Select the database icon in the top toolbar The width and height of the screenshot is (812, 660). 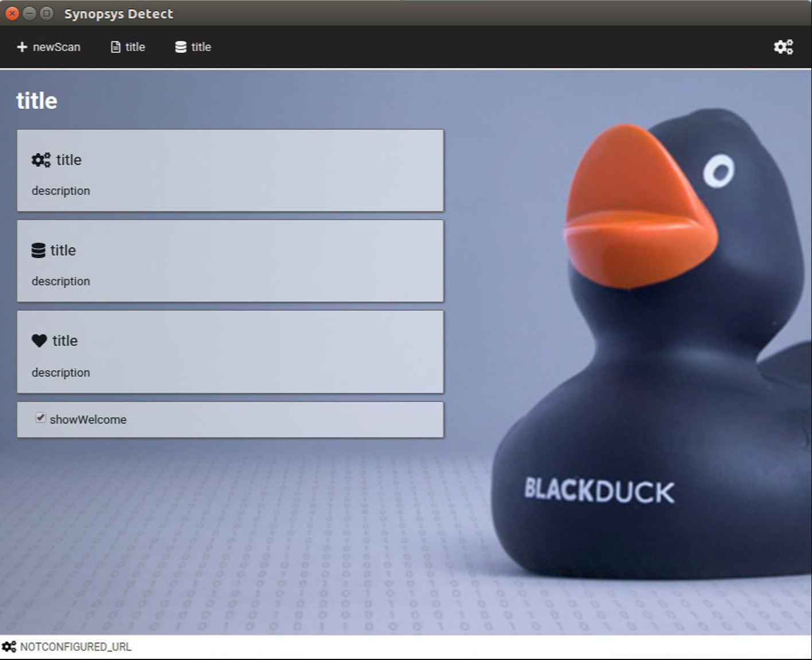[x=179, y=47]
